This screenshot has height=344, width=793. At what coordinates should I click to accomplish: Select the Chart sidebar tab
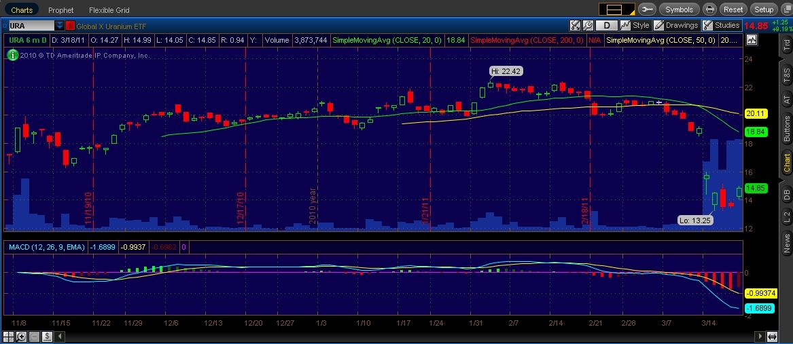(786, 162)
